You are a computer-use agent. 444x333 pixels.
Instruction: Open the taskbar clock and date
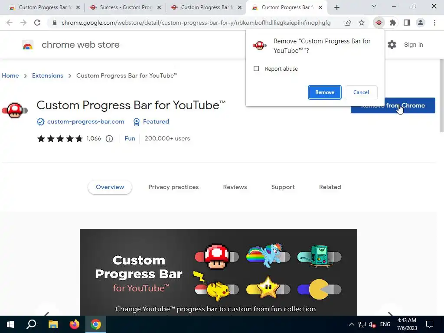point(407,324)
